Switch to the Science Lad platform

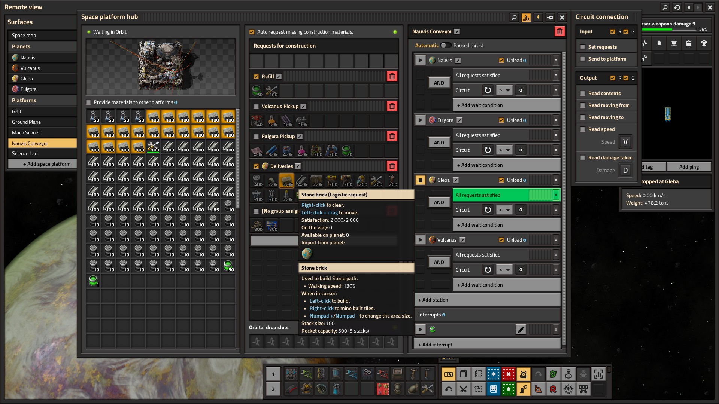(x=42, y=153)
